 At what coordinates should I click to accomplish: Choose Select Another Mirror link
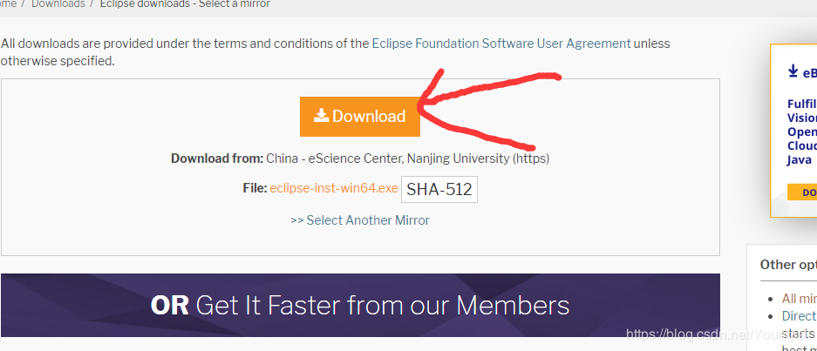[x=360, y=219]
